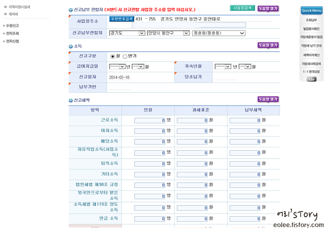This screenshot has height=250, width=334.
Task: Open the 급여지급일 month dropdown
Action: coord(138,66)
